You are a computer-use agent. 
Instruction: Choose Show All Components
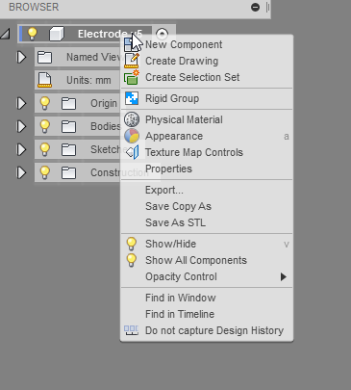tap(207, 260)
